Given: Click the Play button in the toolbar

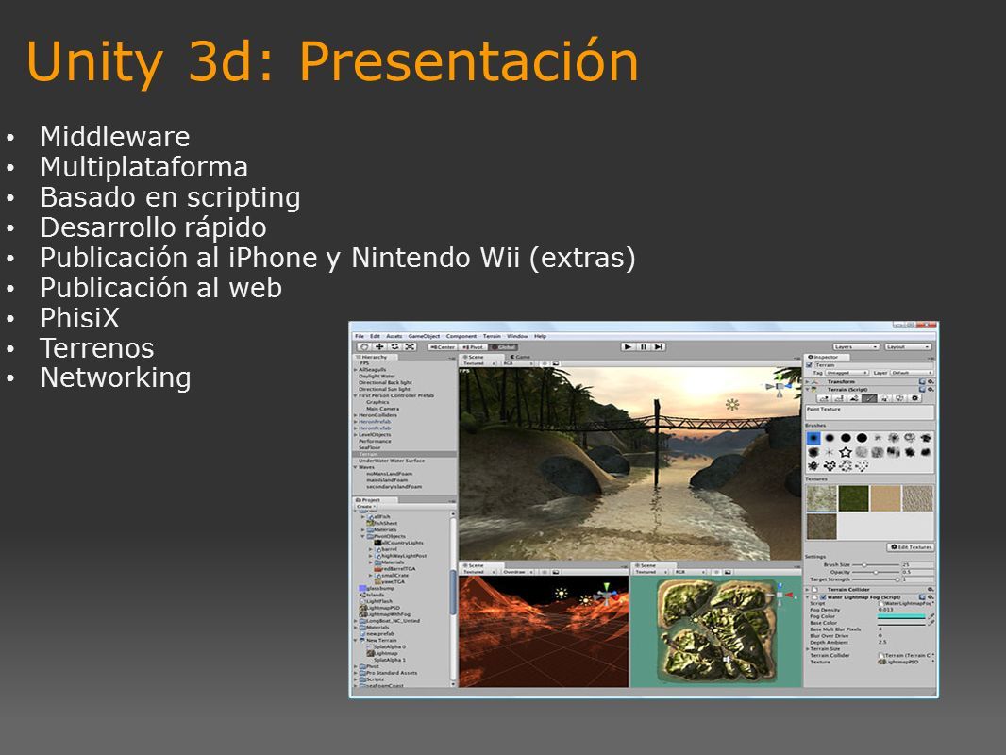Looking at the screenshot, I should pyautogui.click(x=629, y=347).
